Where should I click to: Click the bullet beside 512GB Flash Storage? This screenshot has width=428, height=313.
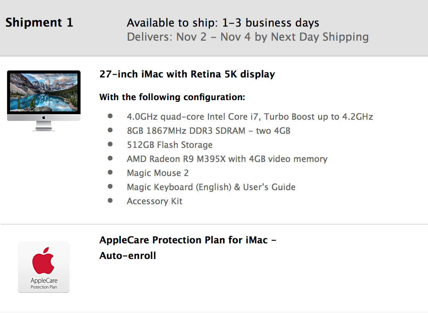coord(110,144)
